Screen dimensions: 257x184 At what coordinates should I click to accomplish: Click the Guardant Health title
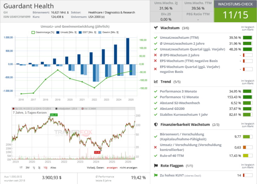point(29,6)
